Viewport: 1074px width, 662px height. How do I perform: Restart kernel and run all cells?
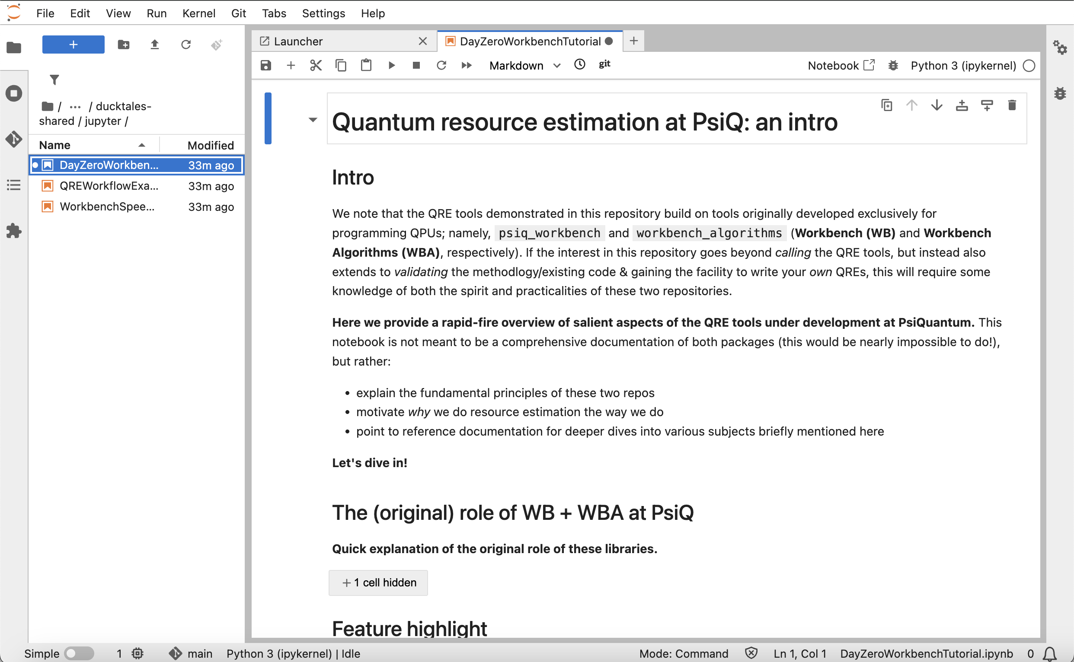coord(467,66)
